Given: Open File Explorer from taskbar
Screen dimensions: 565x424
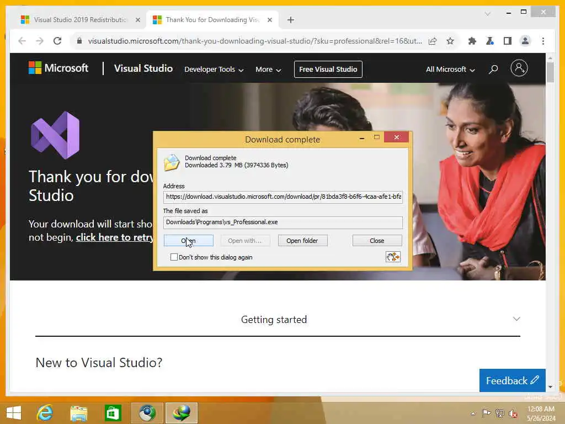Looking at the screenshot, I should coord(79,413).
